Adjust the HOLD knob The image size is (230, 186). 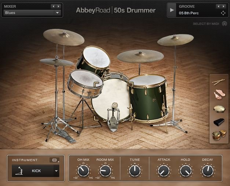point(186,171)
